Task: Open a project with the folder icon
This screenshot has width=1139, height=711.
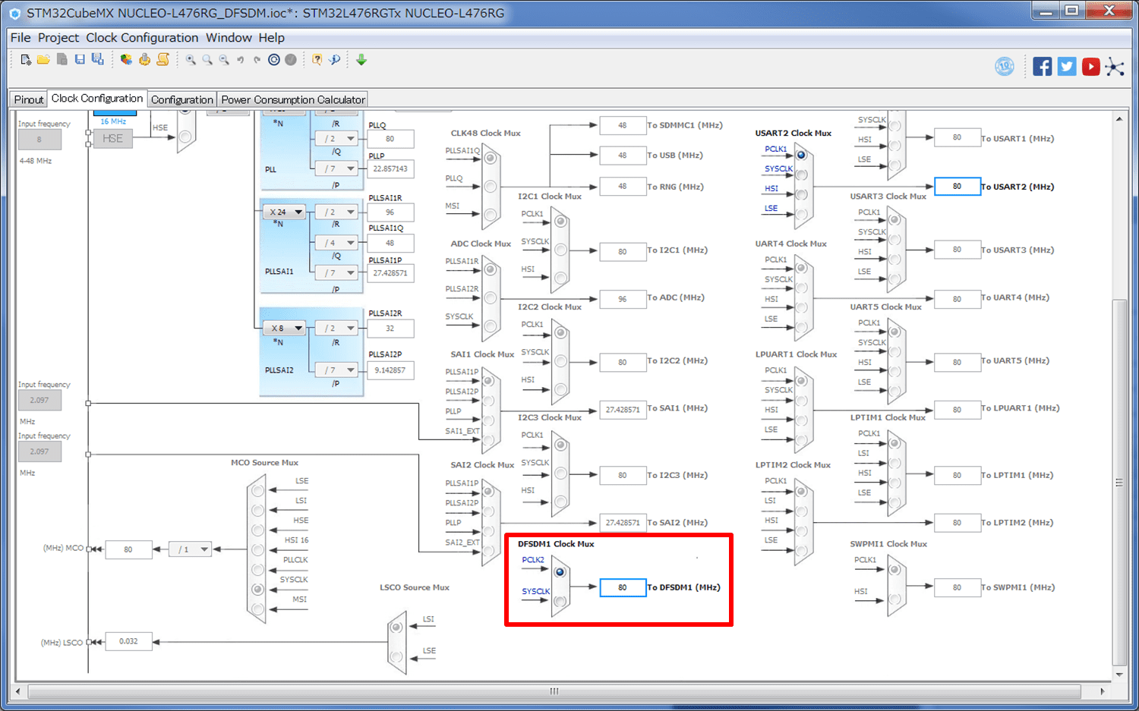Action: [x=43, y=60]
